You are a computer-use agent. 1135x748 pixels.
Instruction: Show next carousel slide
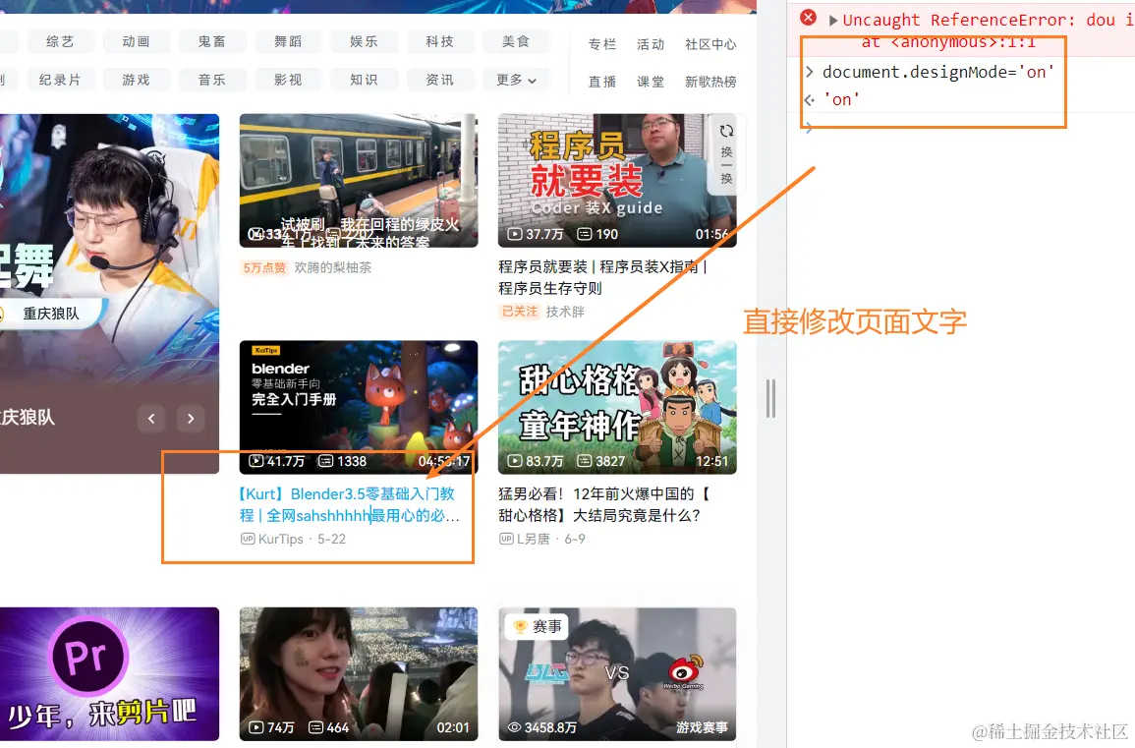click(x=191, y=419)
